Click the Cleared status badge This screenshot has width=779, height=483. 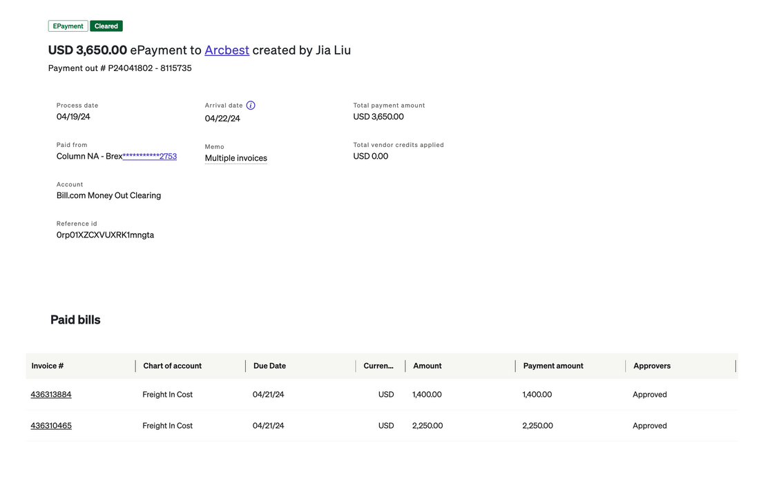[106, 26]
